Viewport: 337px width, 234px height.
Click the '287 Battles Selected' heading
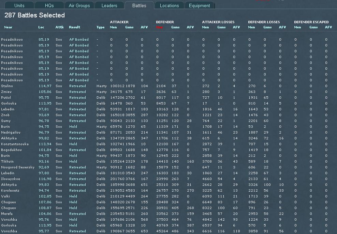coord(34,15)
